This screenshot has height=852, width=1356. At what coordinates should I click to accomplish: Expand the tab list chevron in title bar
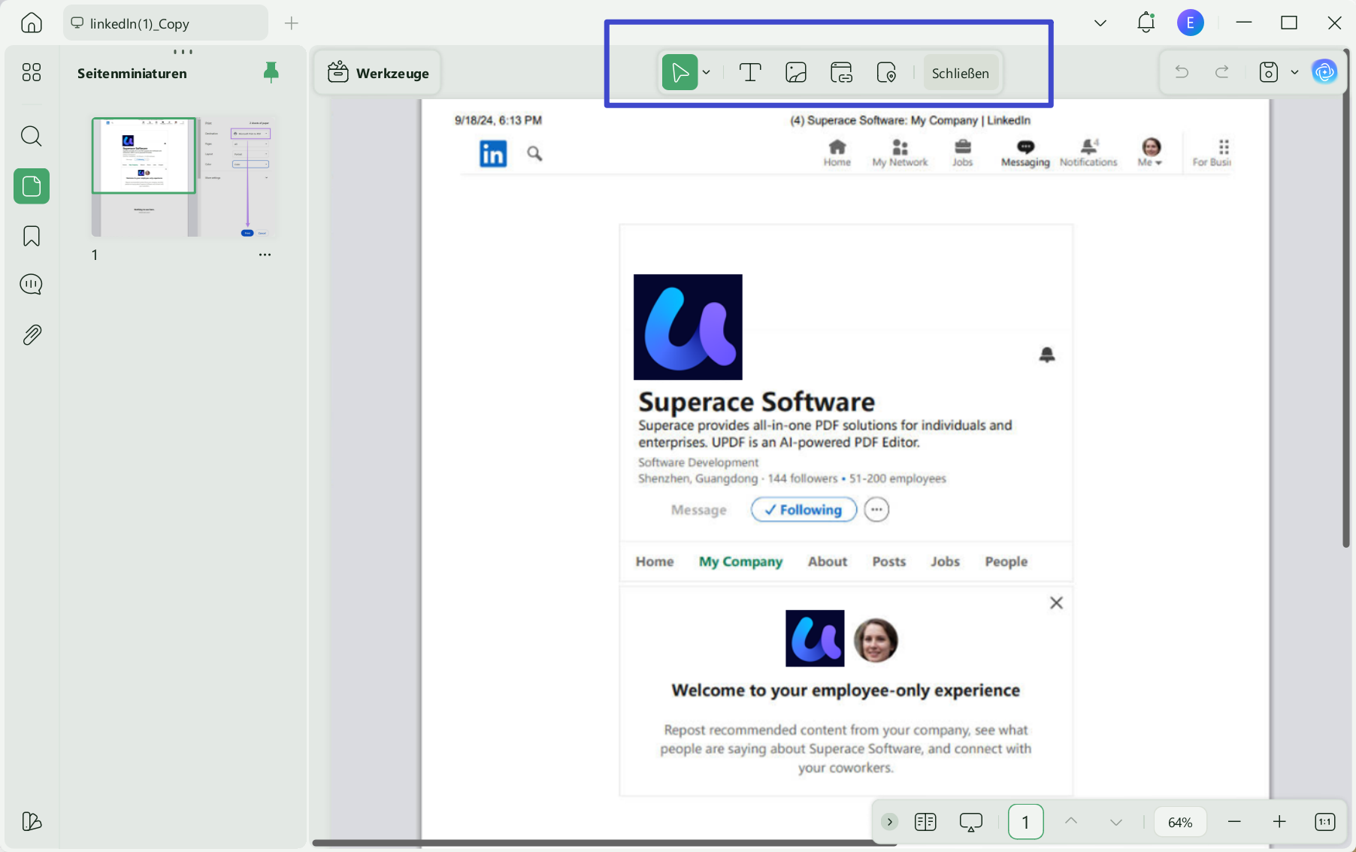1100,23
